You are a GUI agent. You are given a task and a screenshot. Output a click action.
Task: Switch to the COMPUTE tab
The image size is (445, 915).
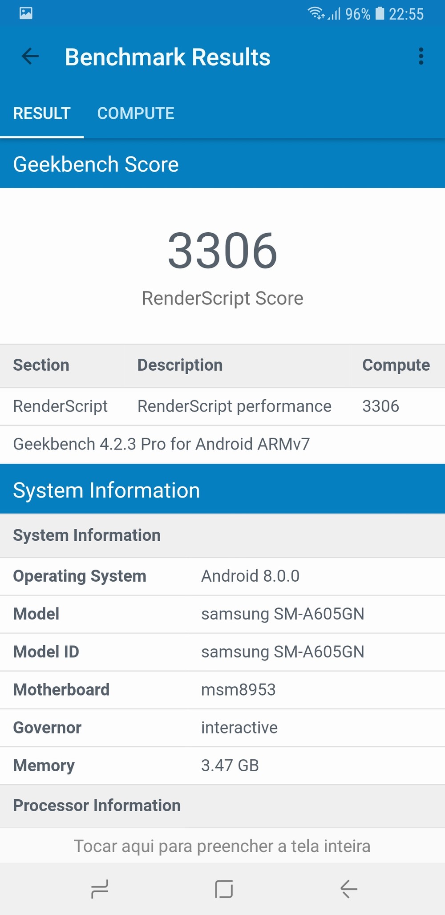point(136,113)
